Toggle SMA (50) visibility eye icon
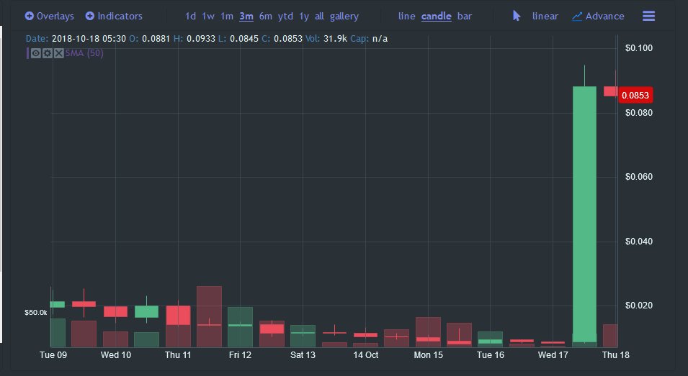Image resolution: width=688 pixels, height=376 pixels. point(36,53)
